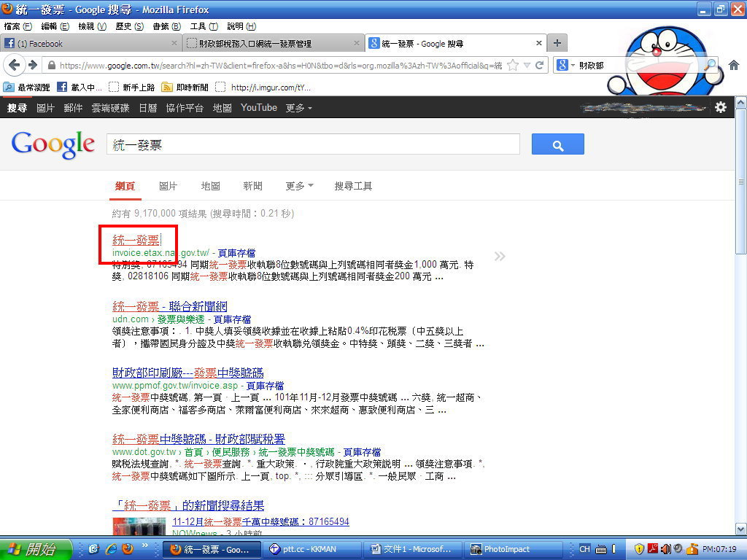Expand 更多 dropdown in black Google bar
The width and height of the screenshot is (747, 560).
(x=298, y=108)
